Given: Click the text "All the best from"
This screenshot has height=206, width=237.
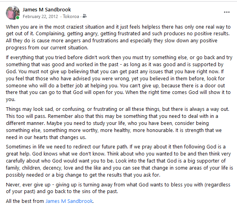Looking at the screenshot, I should pyautogui.click(x=25, y=201).
